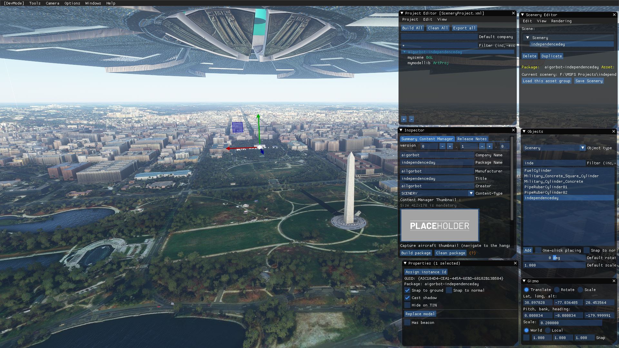Toggle the Cast shadow checkbox
This screenshot has width=619, height=348.
(408, 298)
